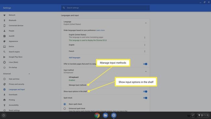The image size is (211, 119).
Task: Open Accessibility via its figure icon
Action: pos(4,105)
